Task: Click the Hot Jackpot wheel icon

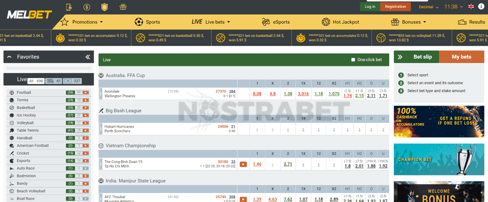Action: click(326, 22)
